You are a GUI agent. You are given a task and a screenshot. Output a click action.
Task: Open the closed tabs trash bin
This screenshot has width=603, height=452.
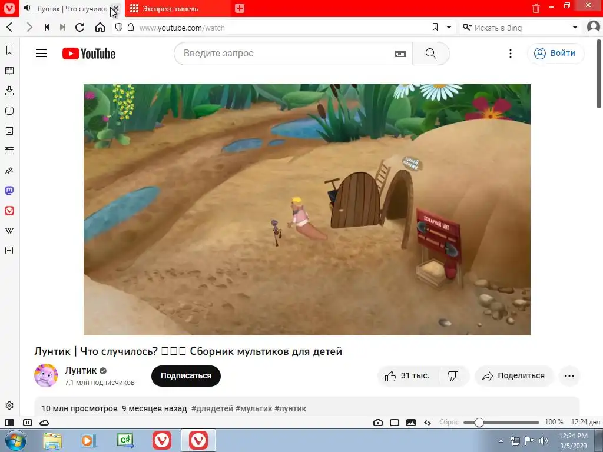536,8
